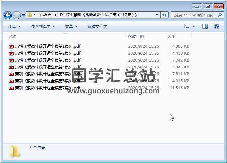Click date 2020/9/24 15:26 of 第2集
The height and width of the screenshot is (163, 227).
(143, 53)
